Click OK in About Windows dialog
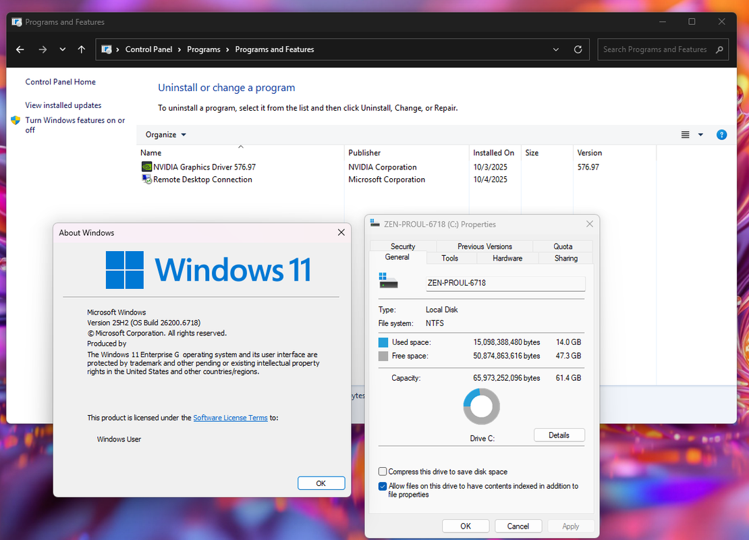 pos(321,483)
